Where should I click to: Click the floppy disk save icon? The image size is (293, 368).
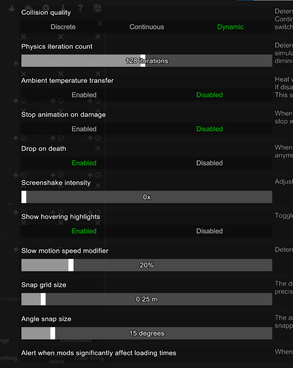click(x=97, y=7)
